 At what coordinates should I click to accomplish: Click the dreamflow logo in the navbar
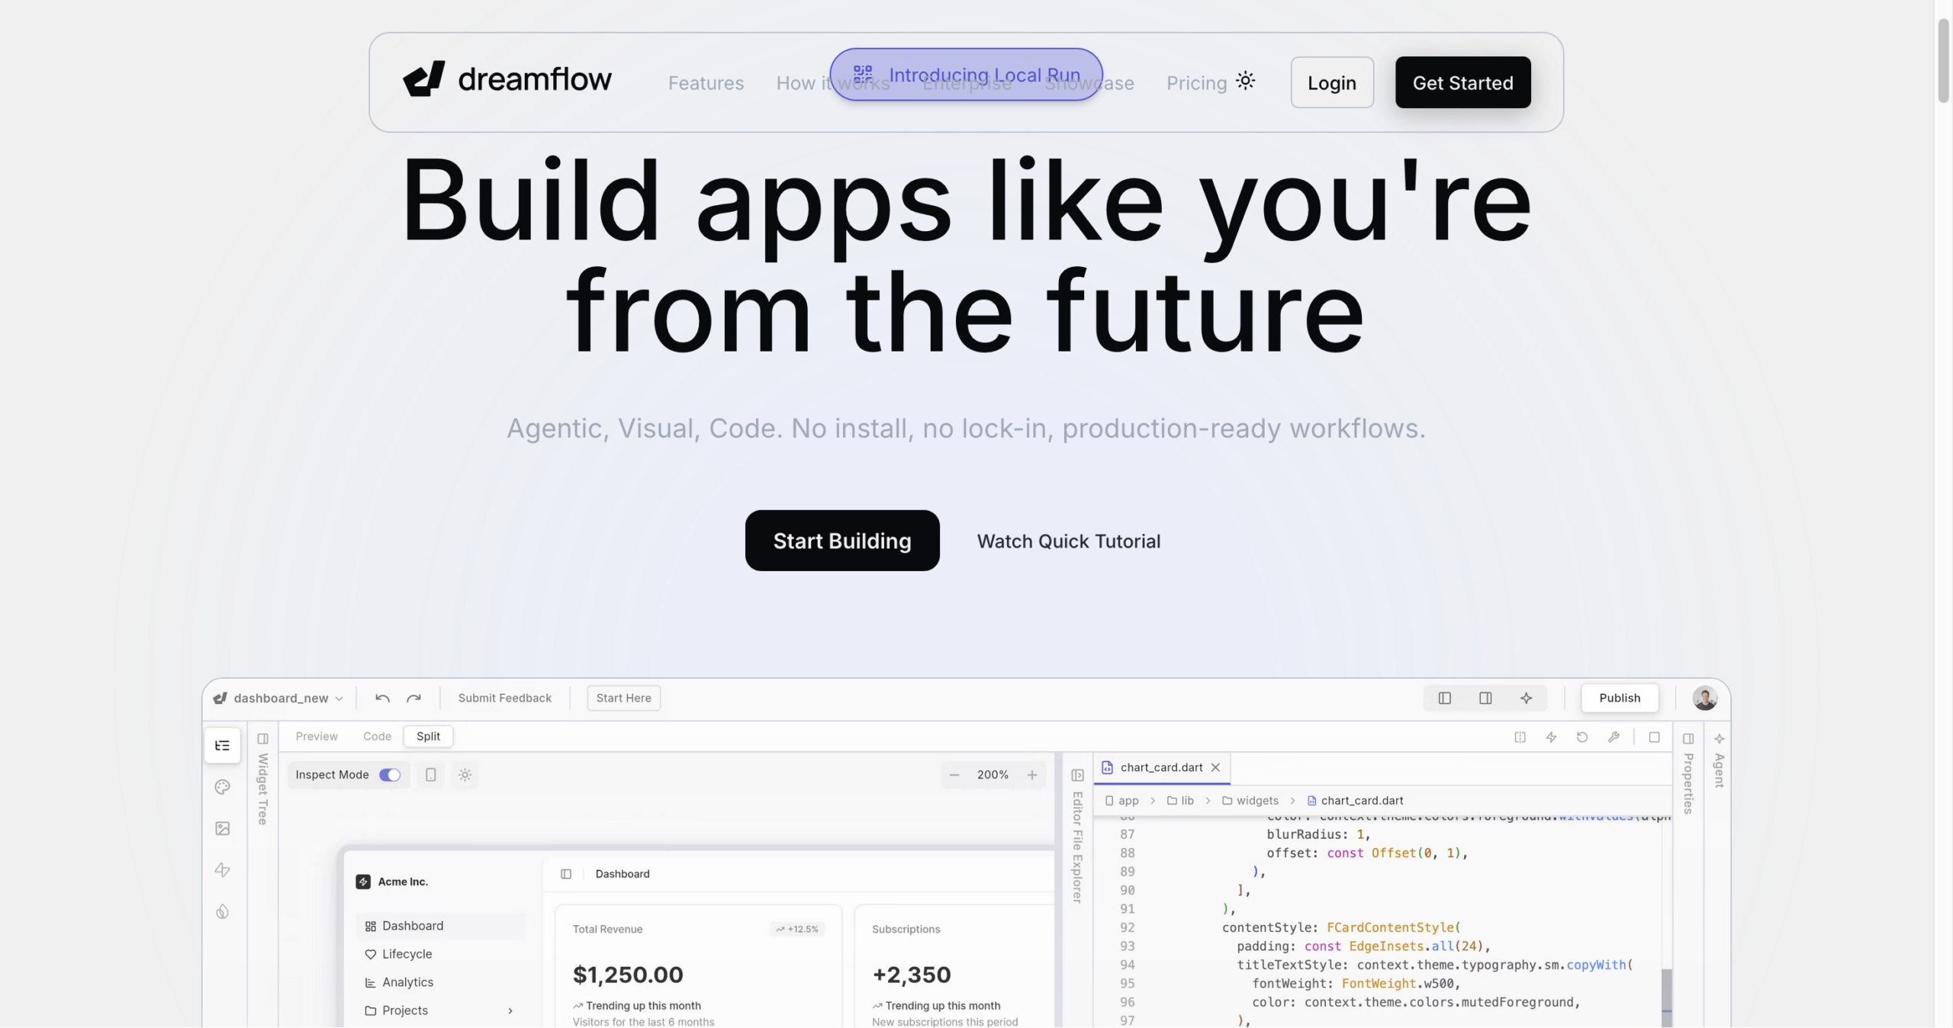click(507, 79)
